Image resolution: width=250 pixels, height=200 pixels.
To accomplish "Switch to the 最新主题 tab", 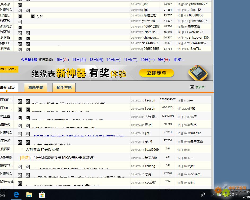I will (x=36, y=87).
